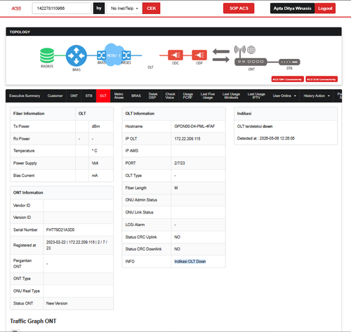Click the Apta Ditya Winasis user button
The height and width of the screenshot is (332, 351).
point(292,8)
